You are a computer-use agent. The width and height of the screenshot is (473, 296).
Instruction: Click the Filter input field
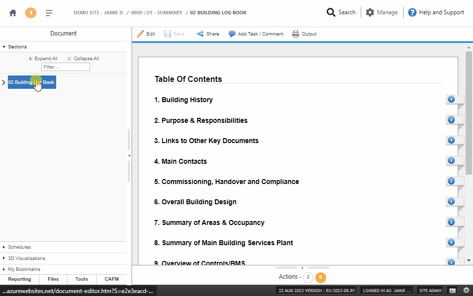click(x=66, y=67)
